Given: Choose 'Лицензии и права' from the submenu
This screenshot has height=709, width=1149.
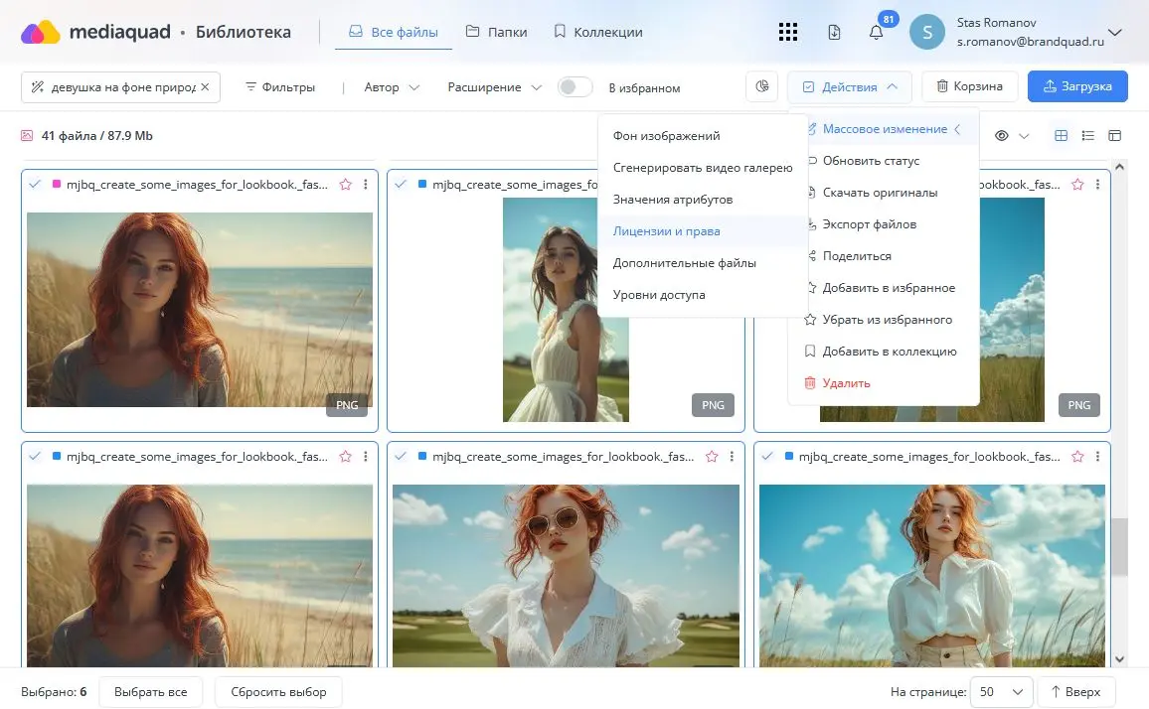Looking at the screenshot, I should coord(666,231).
